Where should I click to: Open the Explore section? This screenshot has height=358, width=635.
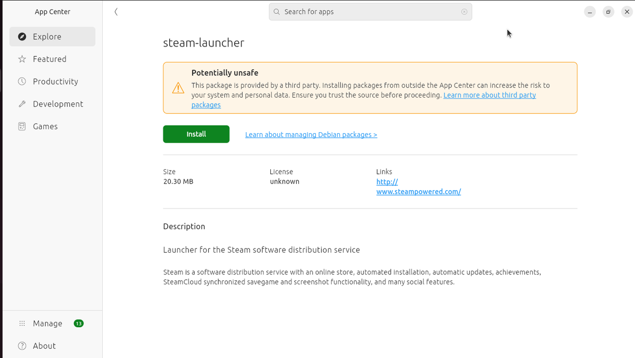(x=53, y=37)
